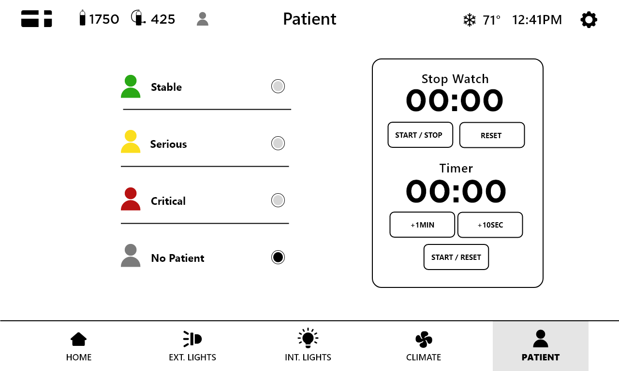Open the Int. Lights tab
This screenshot has height=371, width=619.
308,346
